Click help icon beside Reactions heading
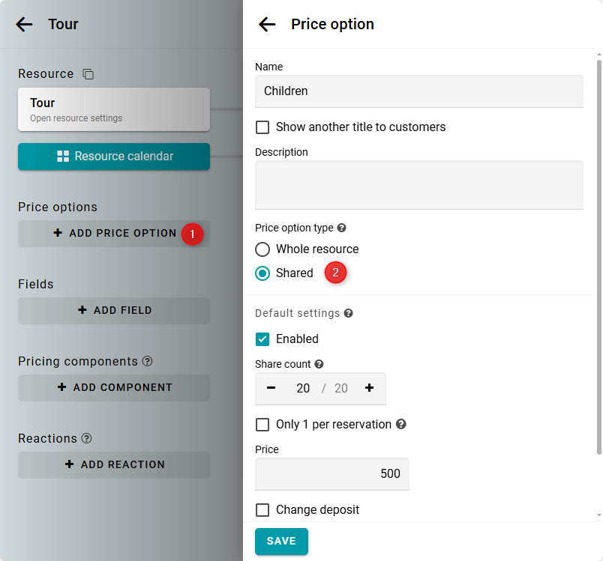Screen dimensions: 603x561 [x=87, y=438]
